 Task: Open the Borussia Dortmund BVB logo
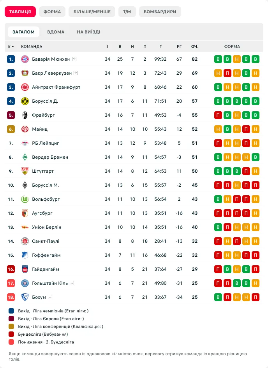coord(25,101)
